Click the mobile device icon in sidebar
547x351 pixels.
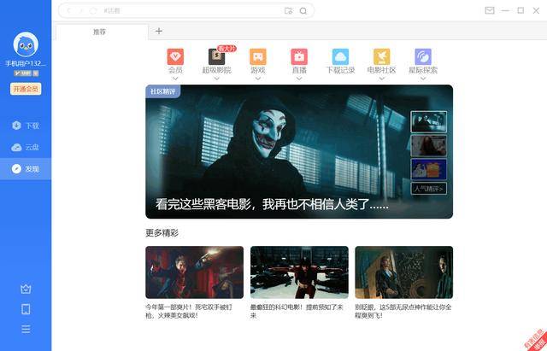coord(26,309)
